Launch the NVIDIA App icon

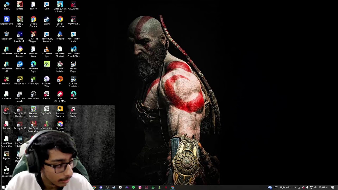pos(33,81)
